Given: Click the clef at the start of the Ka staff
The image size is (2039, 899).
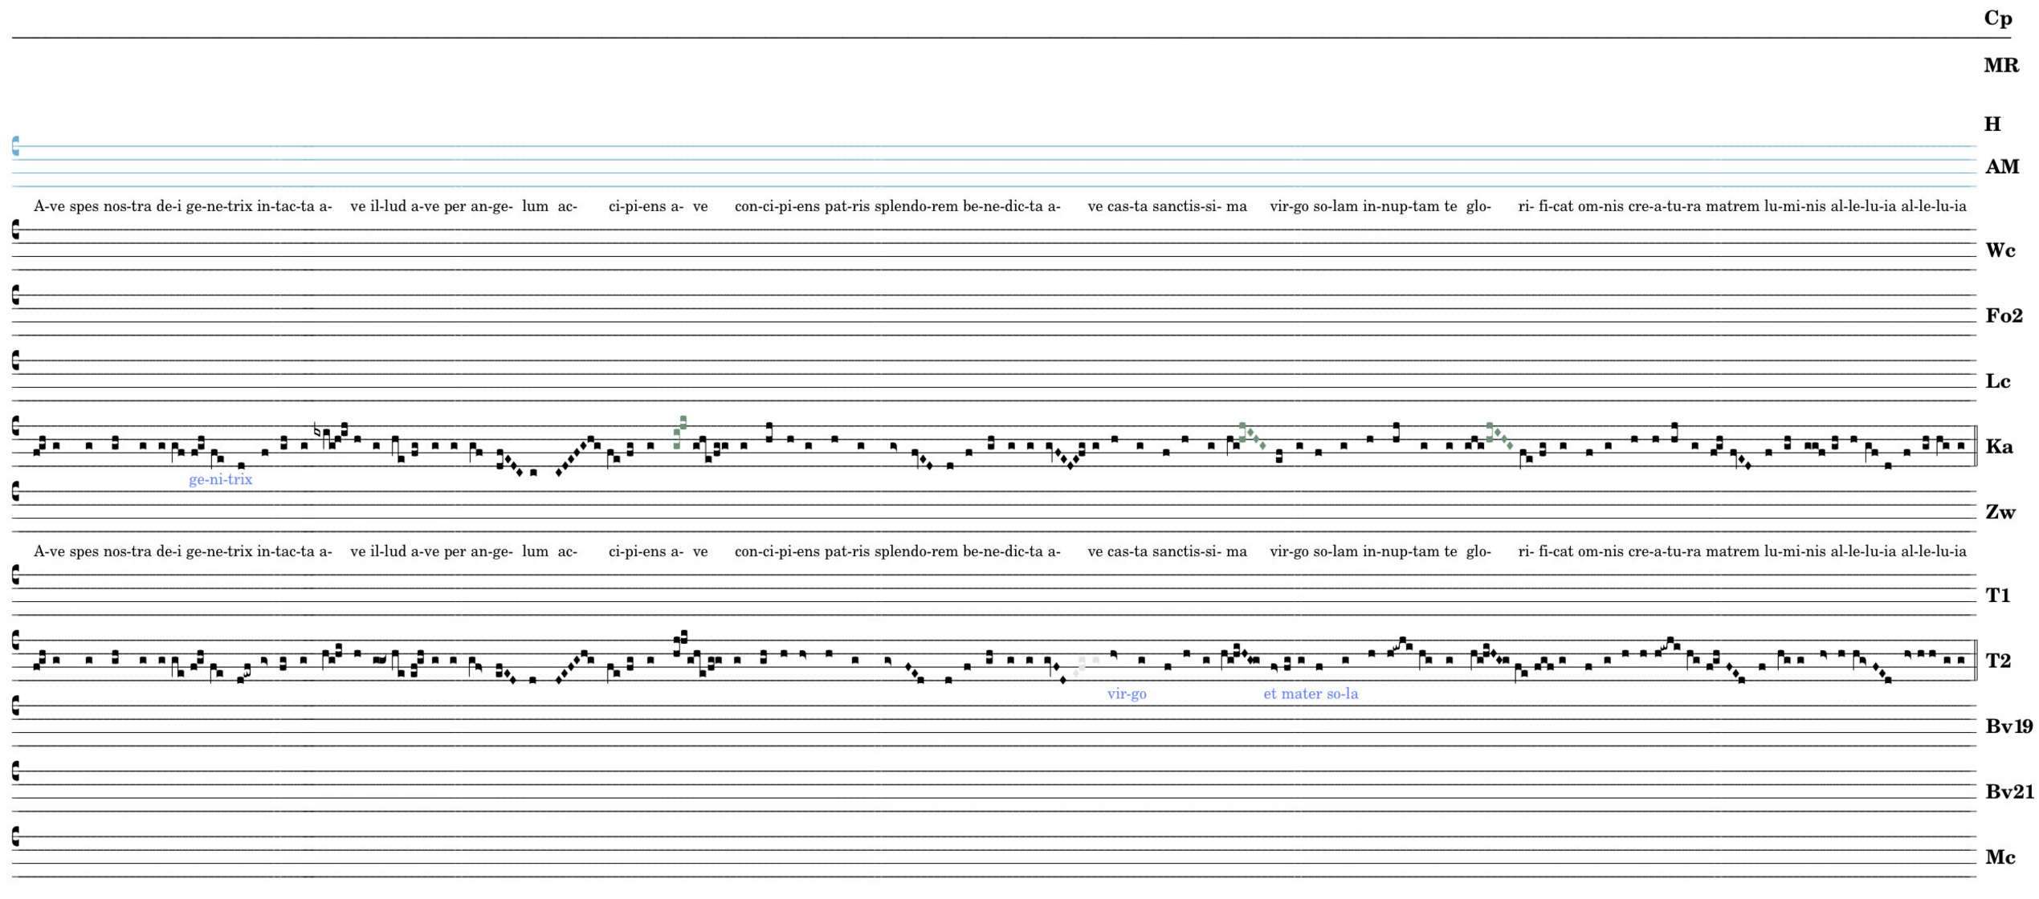Looking at the screenshot, I should pos(16,426).
